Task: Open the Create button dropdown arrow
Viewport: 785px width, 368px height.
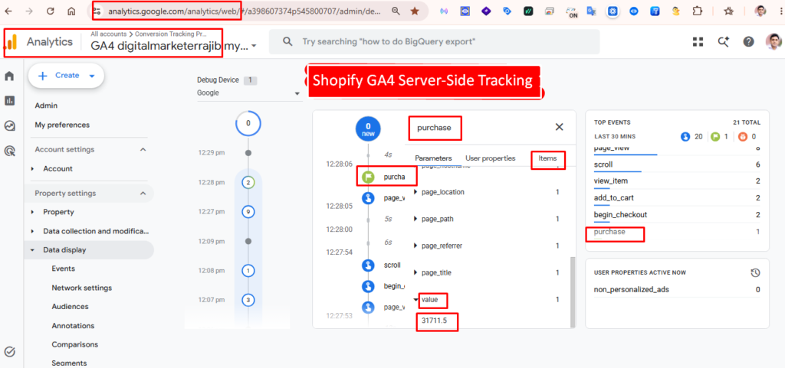Action: point(92,76)
